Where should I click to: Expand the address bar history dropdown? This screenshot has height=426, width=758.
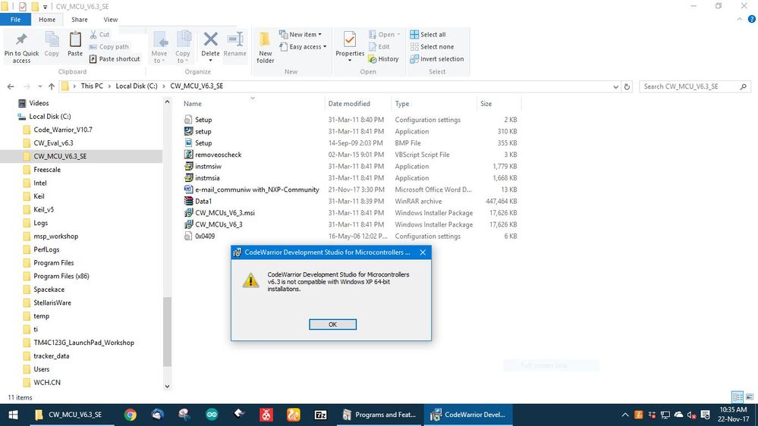[x=615, y=87]
